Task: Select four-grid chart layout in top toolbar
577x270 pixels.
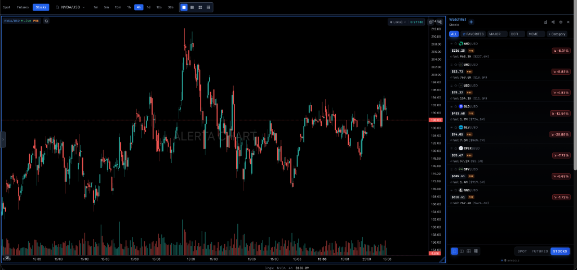Action: click(x=200, y=7)
